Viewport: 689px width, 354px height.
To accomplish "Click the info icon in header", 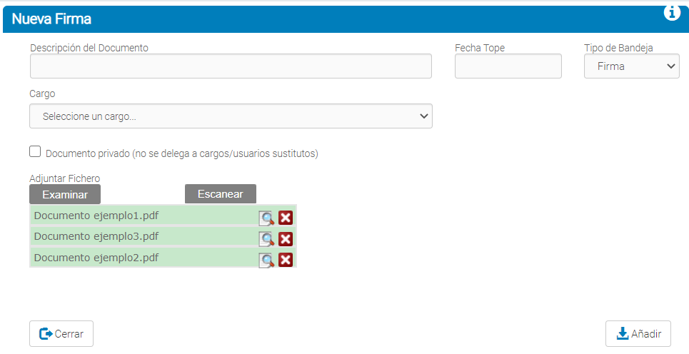I will [x=672, y=13].
